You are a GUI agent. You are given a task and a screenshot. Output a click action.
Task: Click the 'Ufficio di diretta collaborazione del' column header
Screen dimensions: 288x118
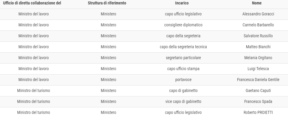32,3
